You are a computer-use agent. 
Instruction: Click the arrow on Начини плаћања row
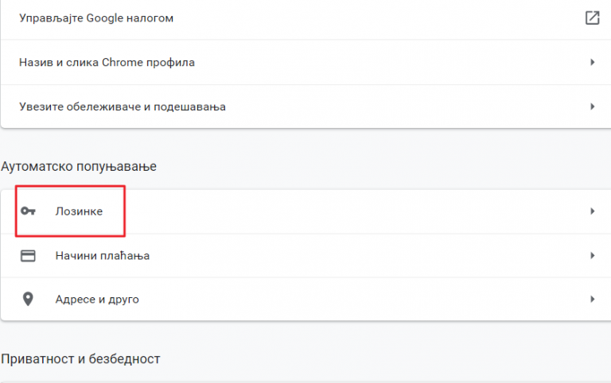[593, 256]
